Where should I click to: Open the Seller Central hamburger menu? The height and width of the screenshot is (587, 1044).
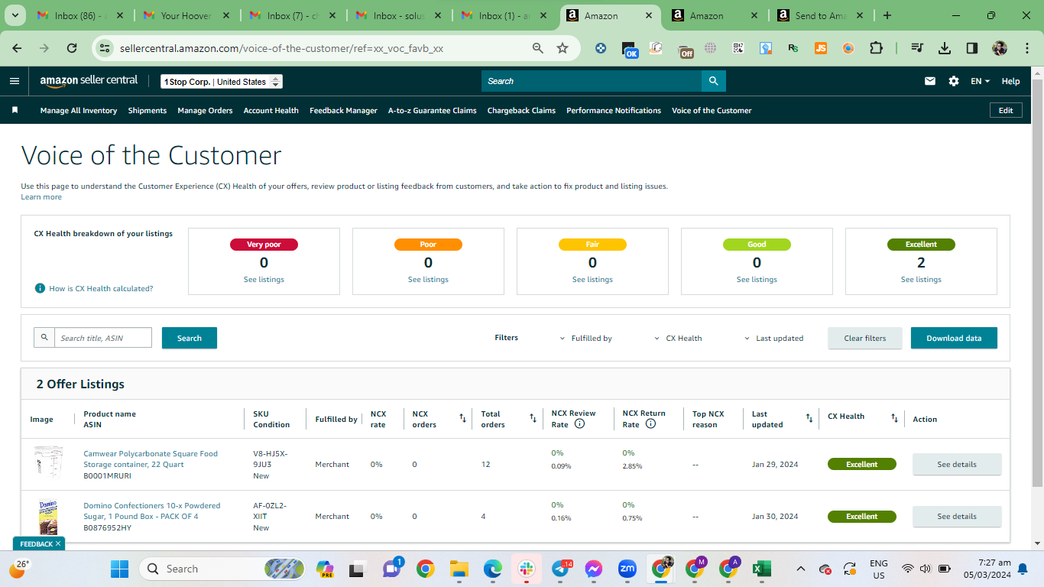15,81
